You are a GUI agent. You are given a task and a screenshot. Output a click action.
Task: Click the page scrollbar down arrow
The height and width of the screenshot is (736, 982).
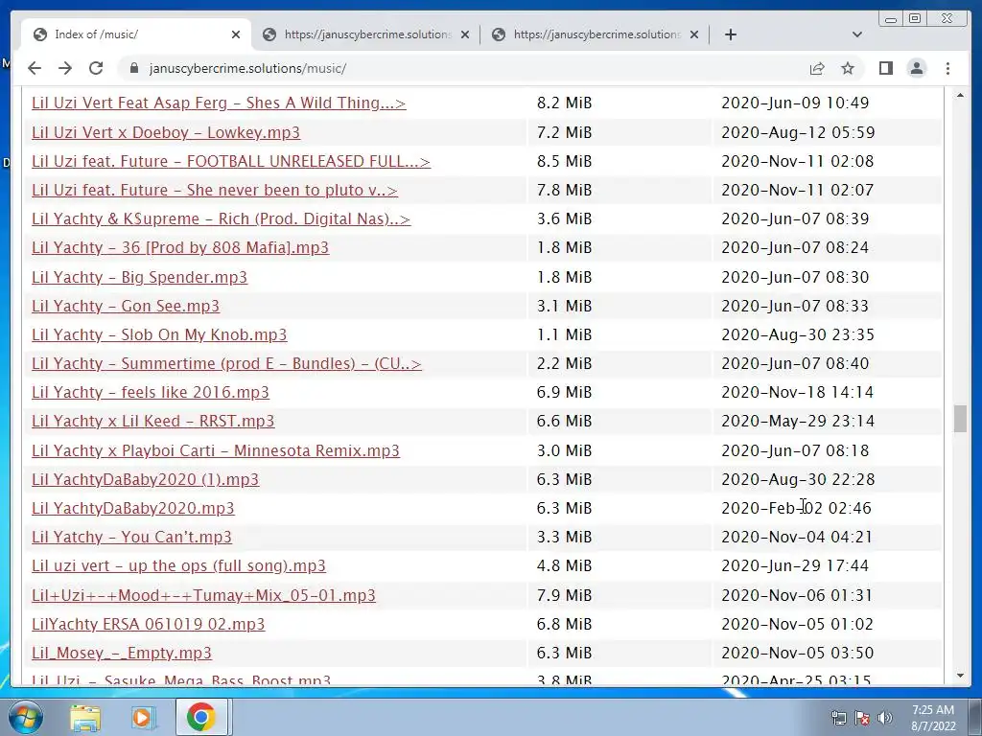960,676
